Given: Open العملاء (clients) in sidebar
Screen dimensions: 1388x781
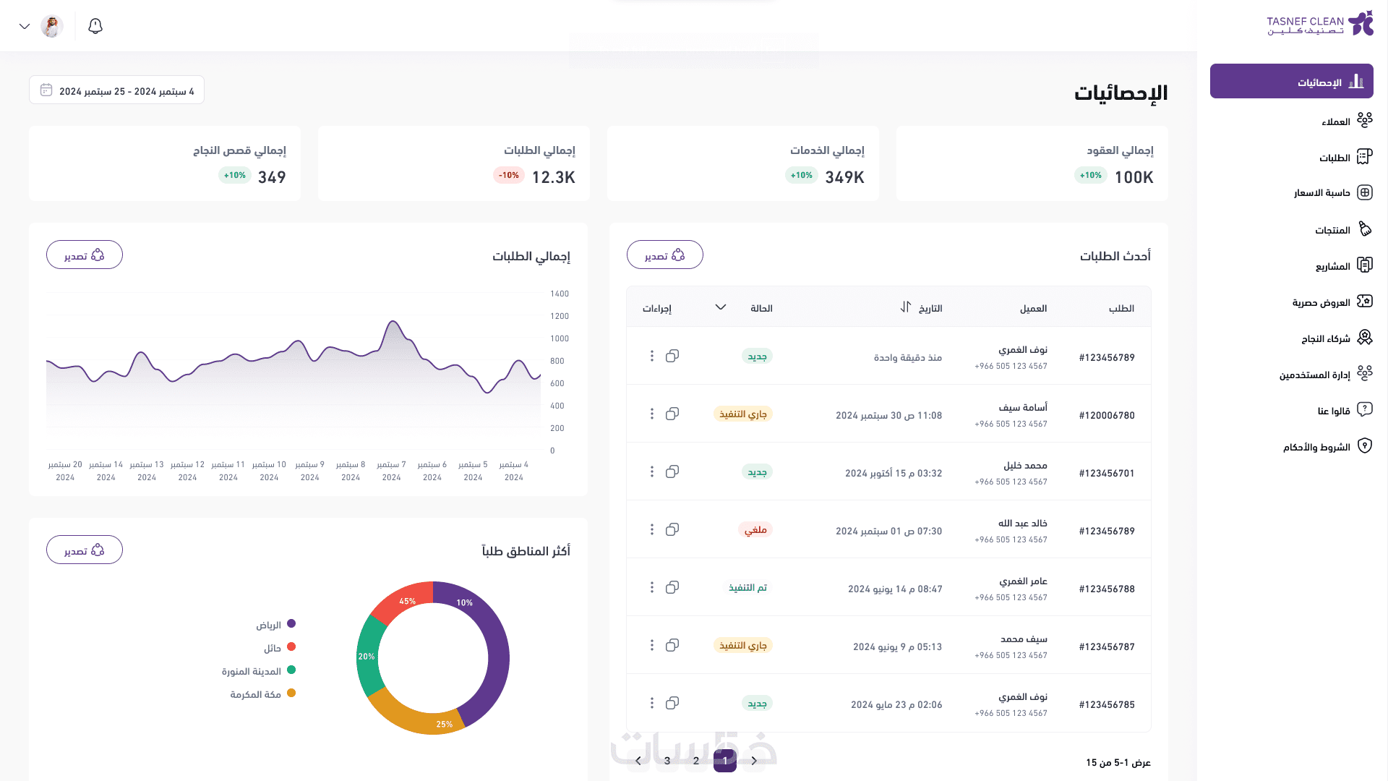Looking at the screenshot, I should (x=1336, y=121).
